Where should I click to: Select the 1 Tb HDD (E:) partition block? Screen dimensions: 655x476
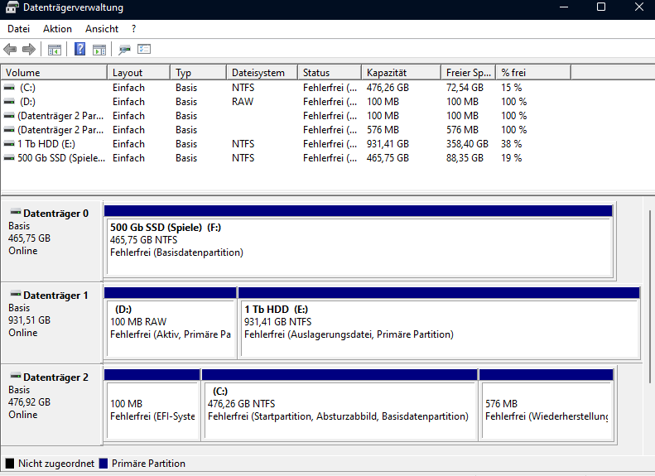439,323
